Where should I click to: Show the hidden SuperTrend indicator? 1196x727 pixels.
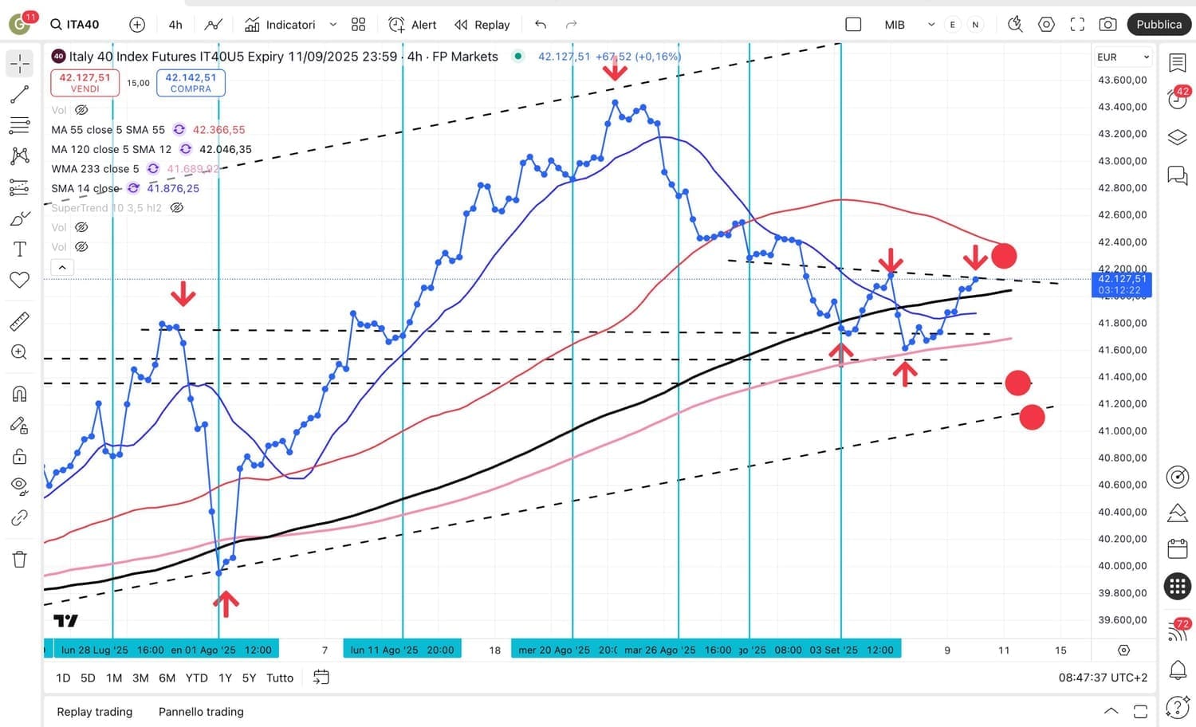click(x=177, y=208)
